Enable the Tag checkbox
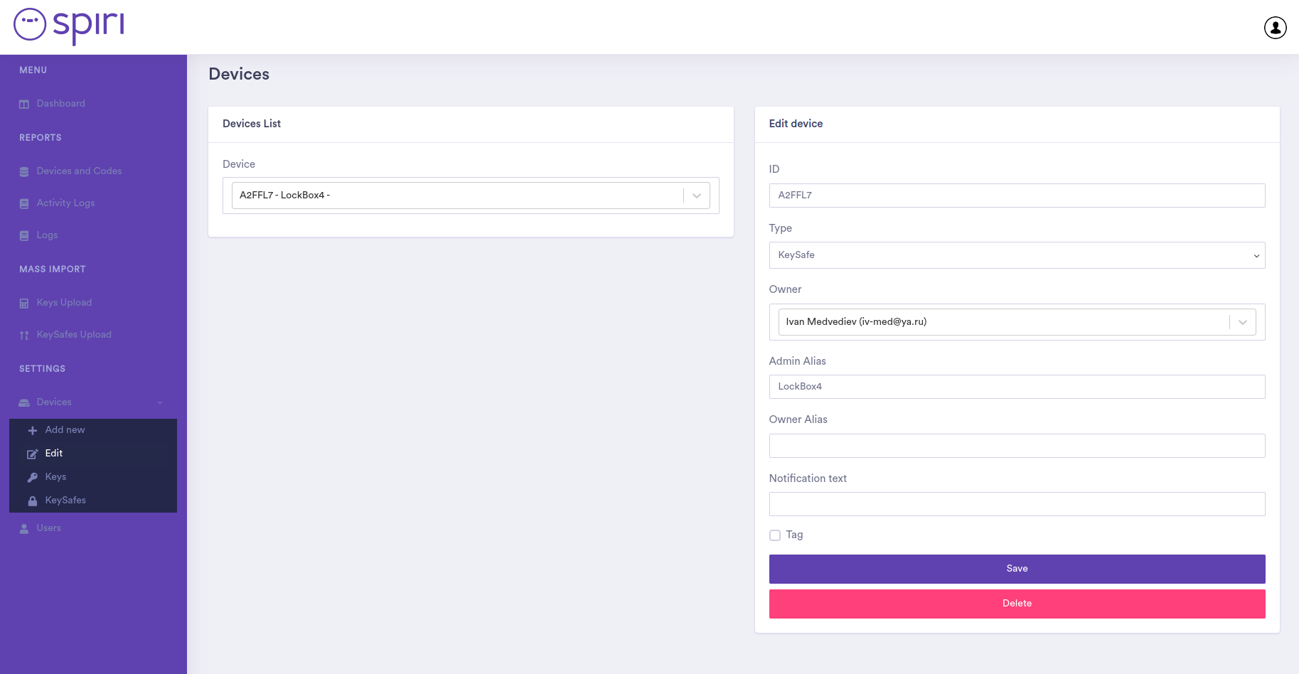The width and height of the screenshot is (1299, 674). (x=775, y=535)
